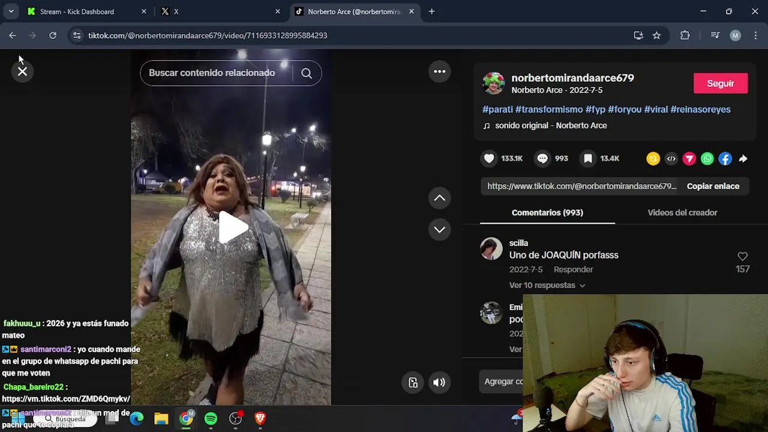Reply to scilla's comment with Responder

574,269
